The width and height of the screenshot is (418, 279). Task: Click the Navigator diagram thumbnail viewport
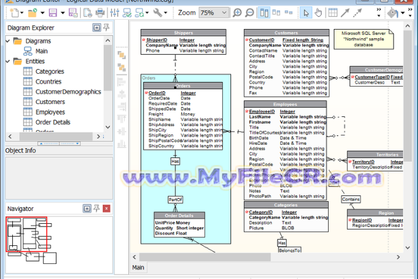pyautogui.click(x=26, y=234)
